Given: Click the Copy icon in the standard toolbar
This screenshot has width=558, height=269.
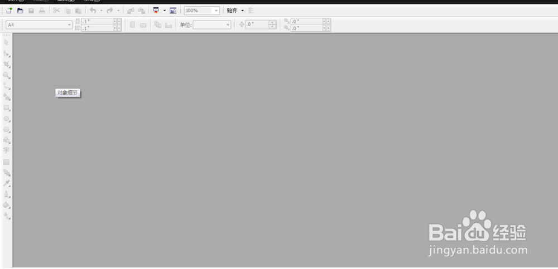Looking at the screenshot, I should (x=68, y=11).
